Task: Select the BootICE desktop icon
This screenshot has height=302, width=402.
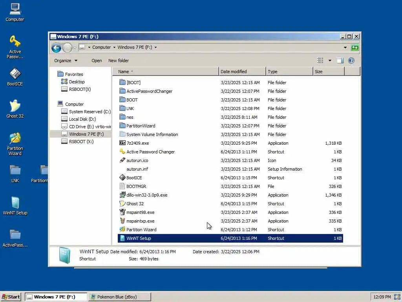Action: (15, 77)
